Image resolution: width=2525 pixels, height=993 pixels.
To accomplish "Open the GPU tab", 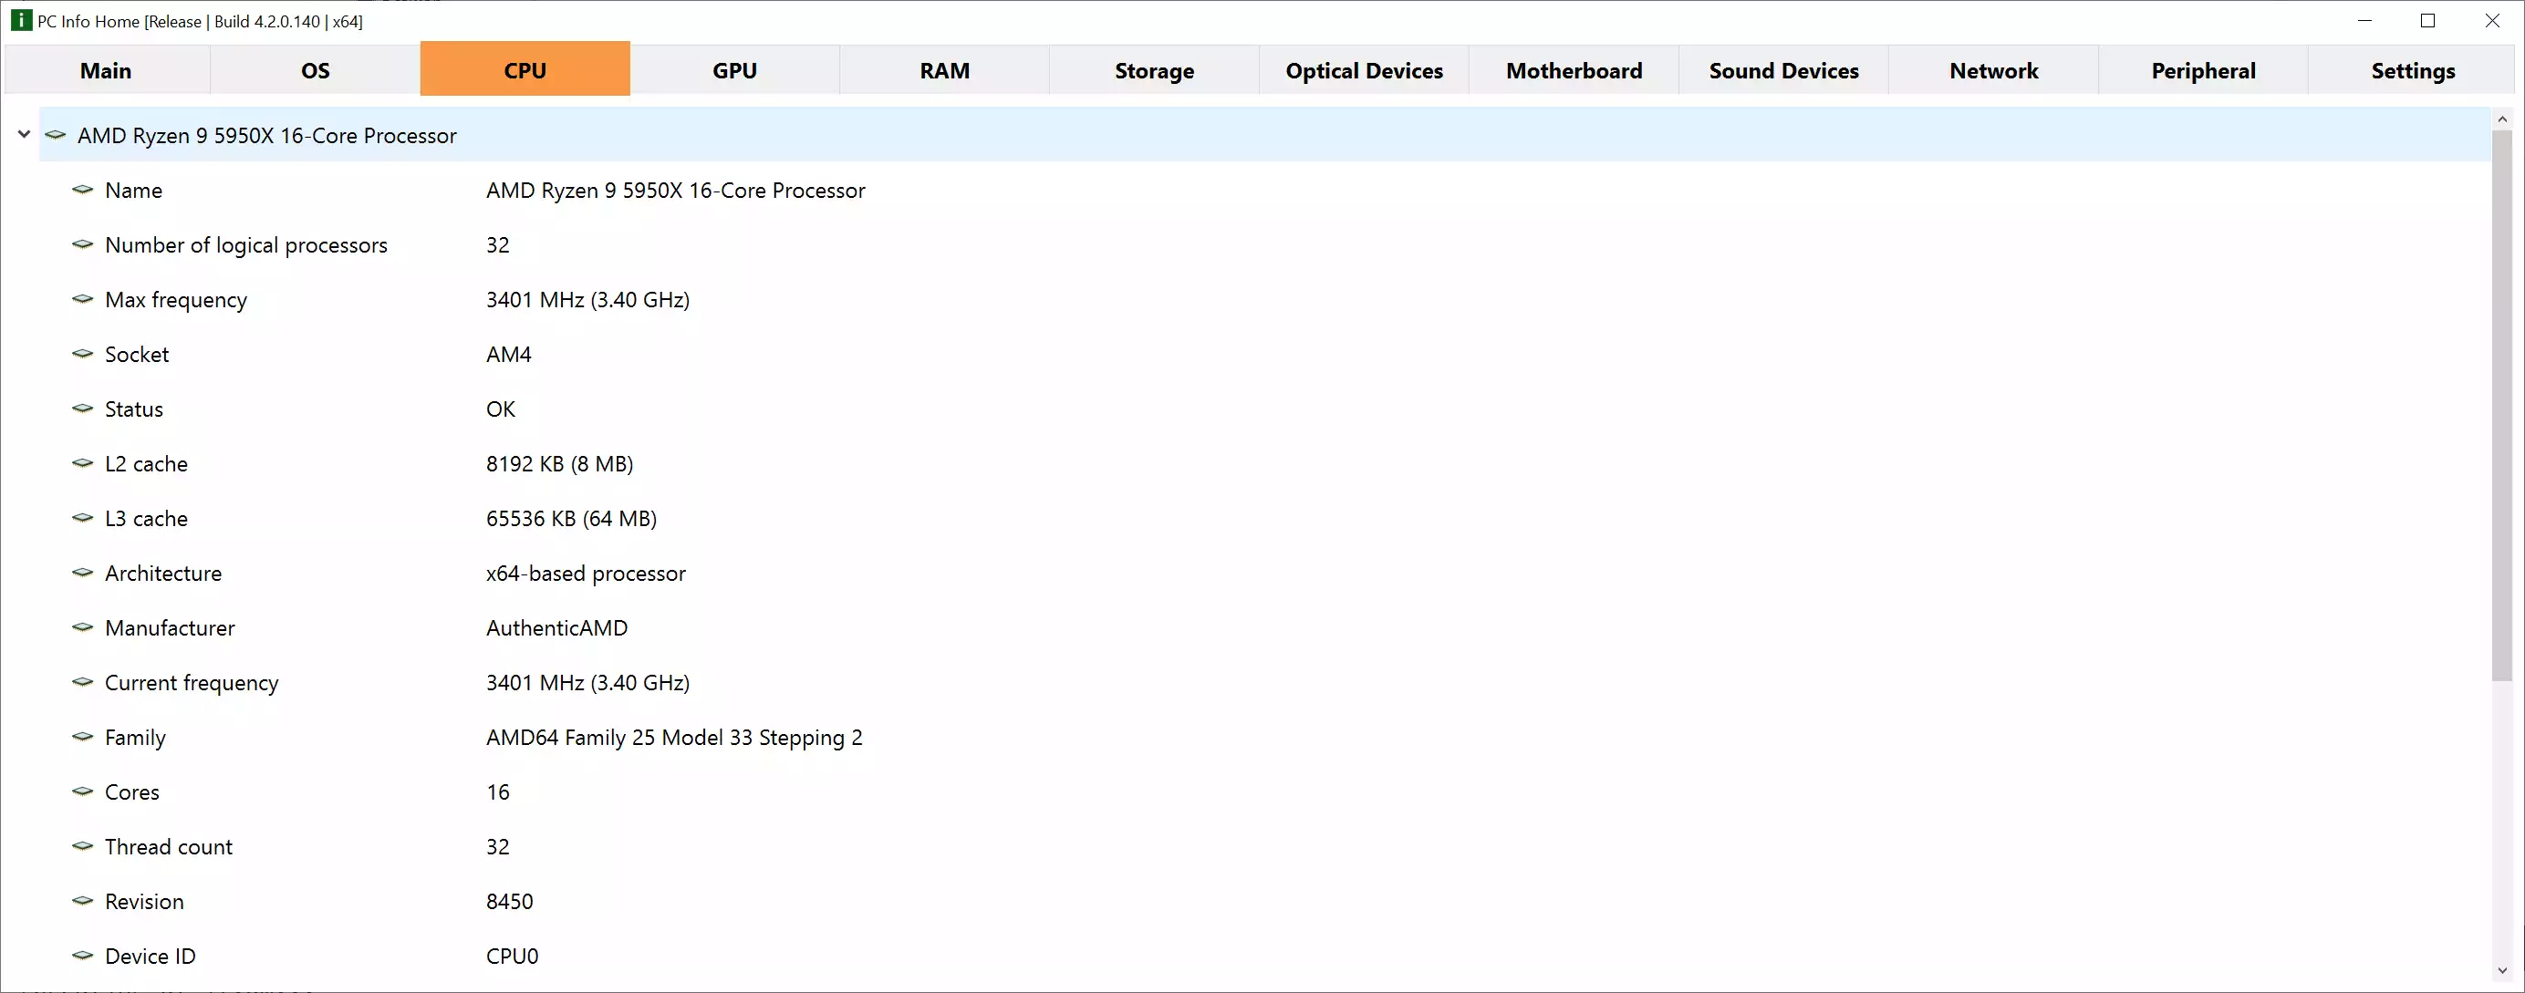I will [735, 69].
